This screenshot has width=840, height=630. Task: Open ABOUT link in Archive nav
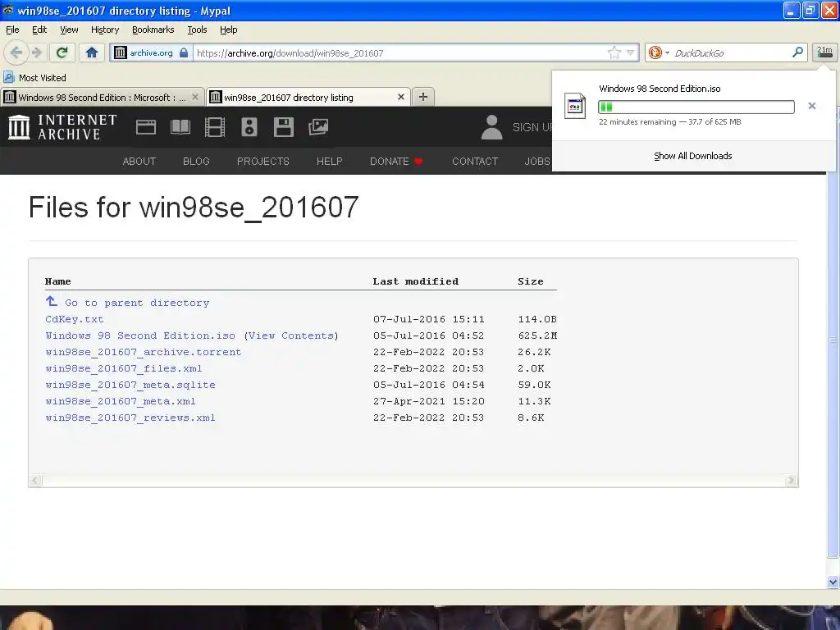tap(139, 162)
